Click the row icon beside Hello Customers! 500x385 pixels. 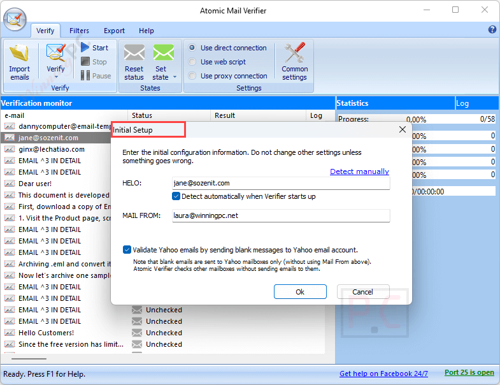point(10,333)
